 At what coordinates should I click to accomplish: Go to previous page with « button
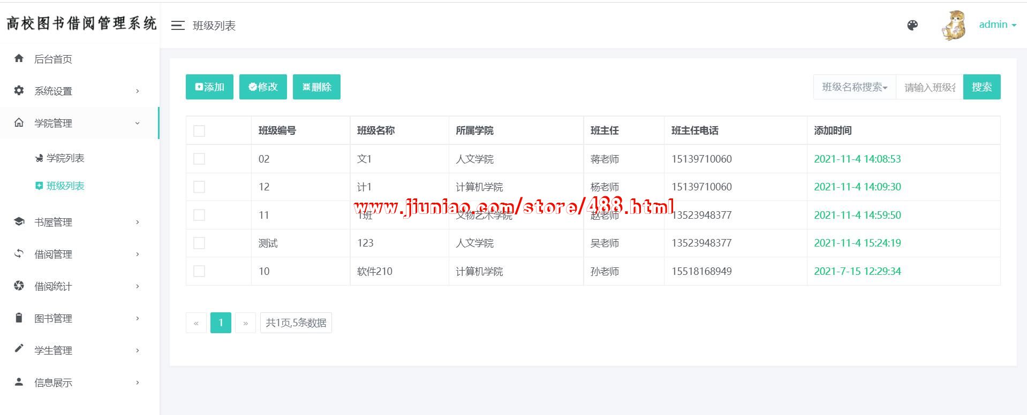click(196, 322)
